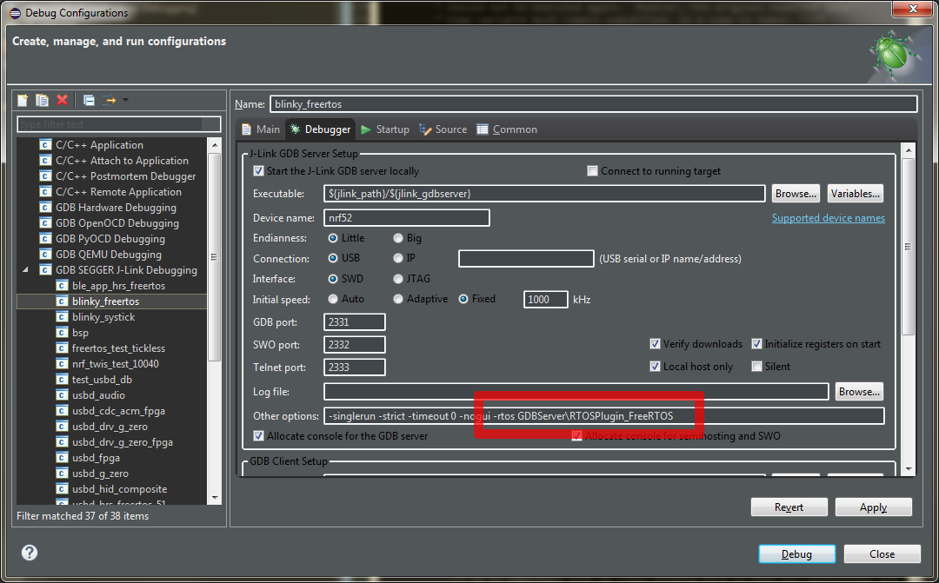Open the filter options dropdown arrow
This screenshot has height=583, width=939.
125,100
